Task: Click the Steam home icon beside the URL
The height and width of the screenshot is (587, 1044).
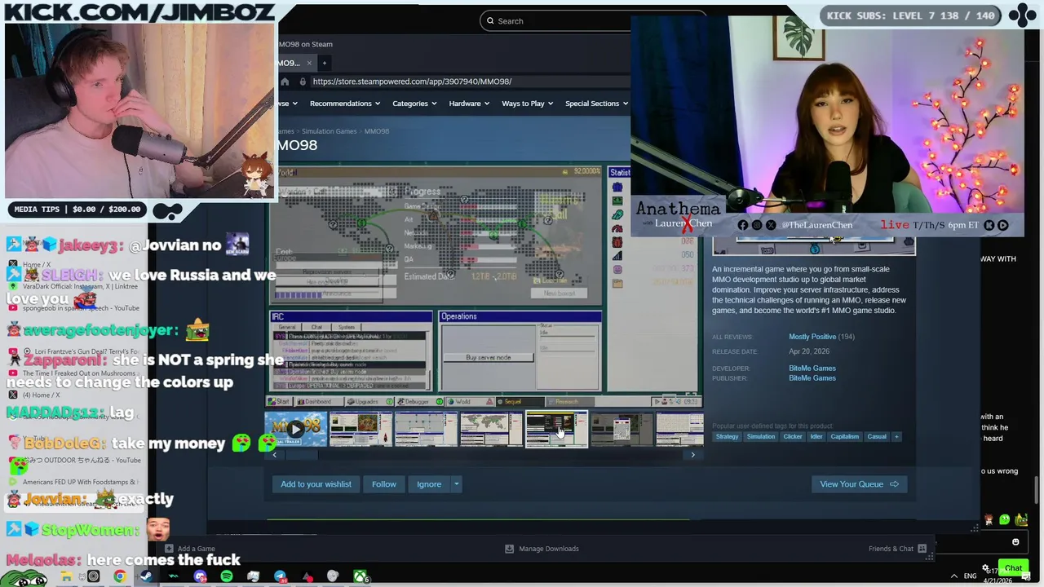Action: [x=285, y=82]
